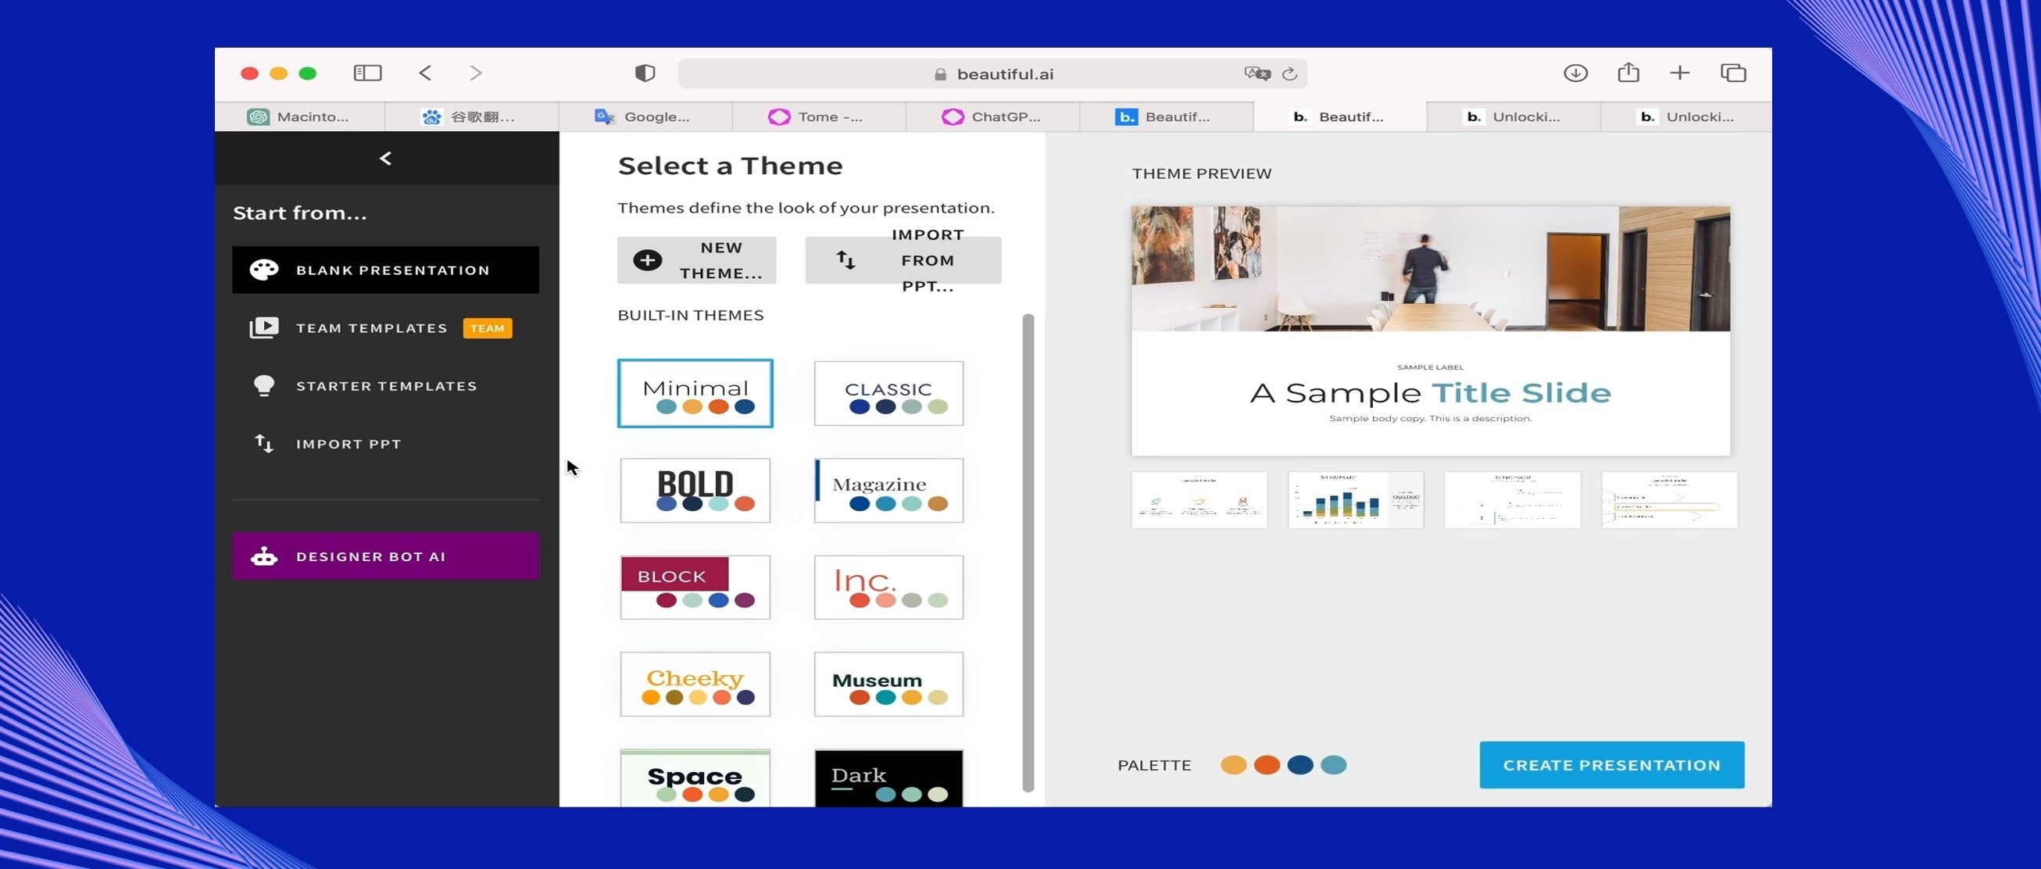Collapse the sidebar with the back chevron
Screen dimensions: 2041x869
tap(386, 159)
